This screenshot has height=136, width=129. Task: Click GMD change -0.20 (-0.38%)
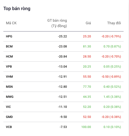tap(111, 117)
